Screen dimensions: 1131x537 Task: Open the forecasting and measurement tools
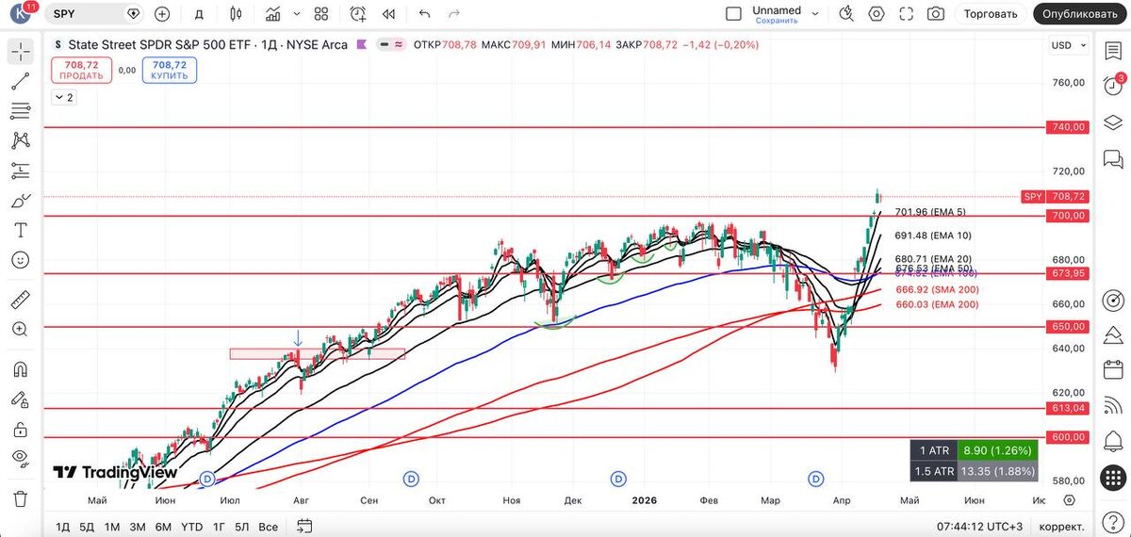coord(20,171)
